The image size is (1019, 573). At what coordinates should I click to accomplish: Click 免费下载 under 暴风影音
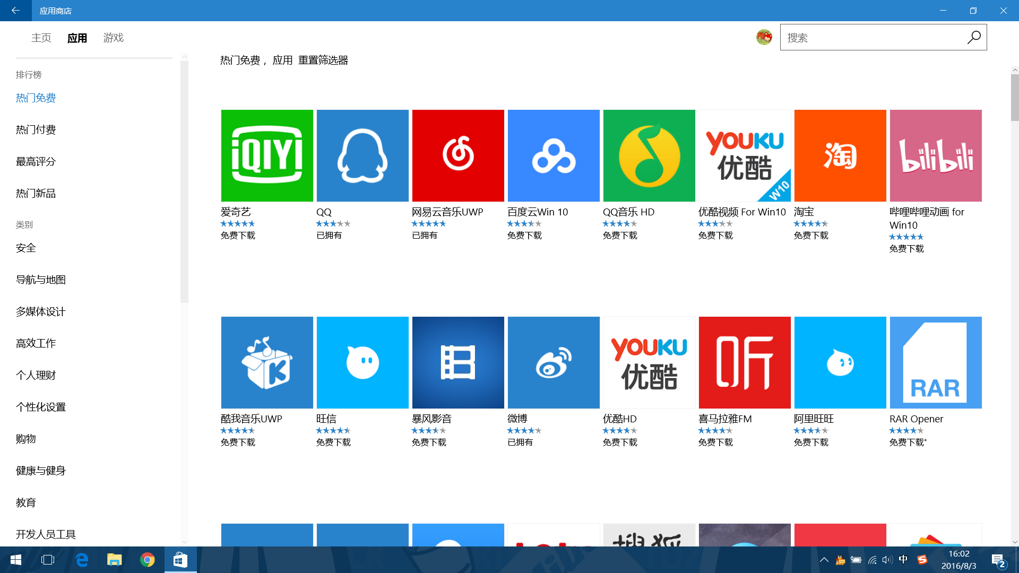[429, 442]
